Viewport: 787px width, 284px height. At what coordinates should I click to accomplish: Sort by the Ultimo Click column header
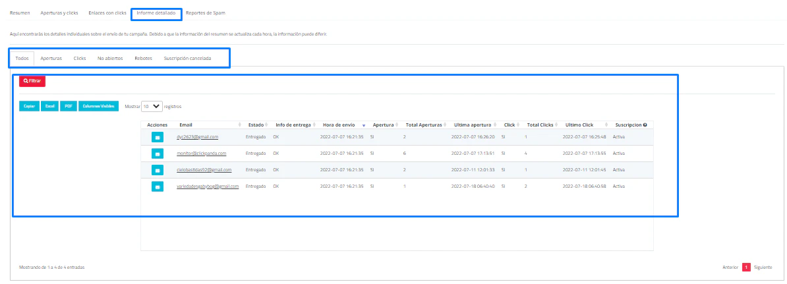click(585, 125)
